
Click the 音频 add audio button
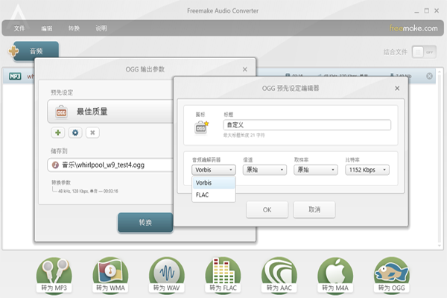(36, 51)
